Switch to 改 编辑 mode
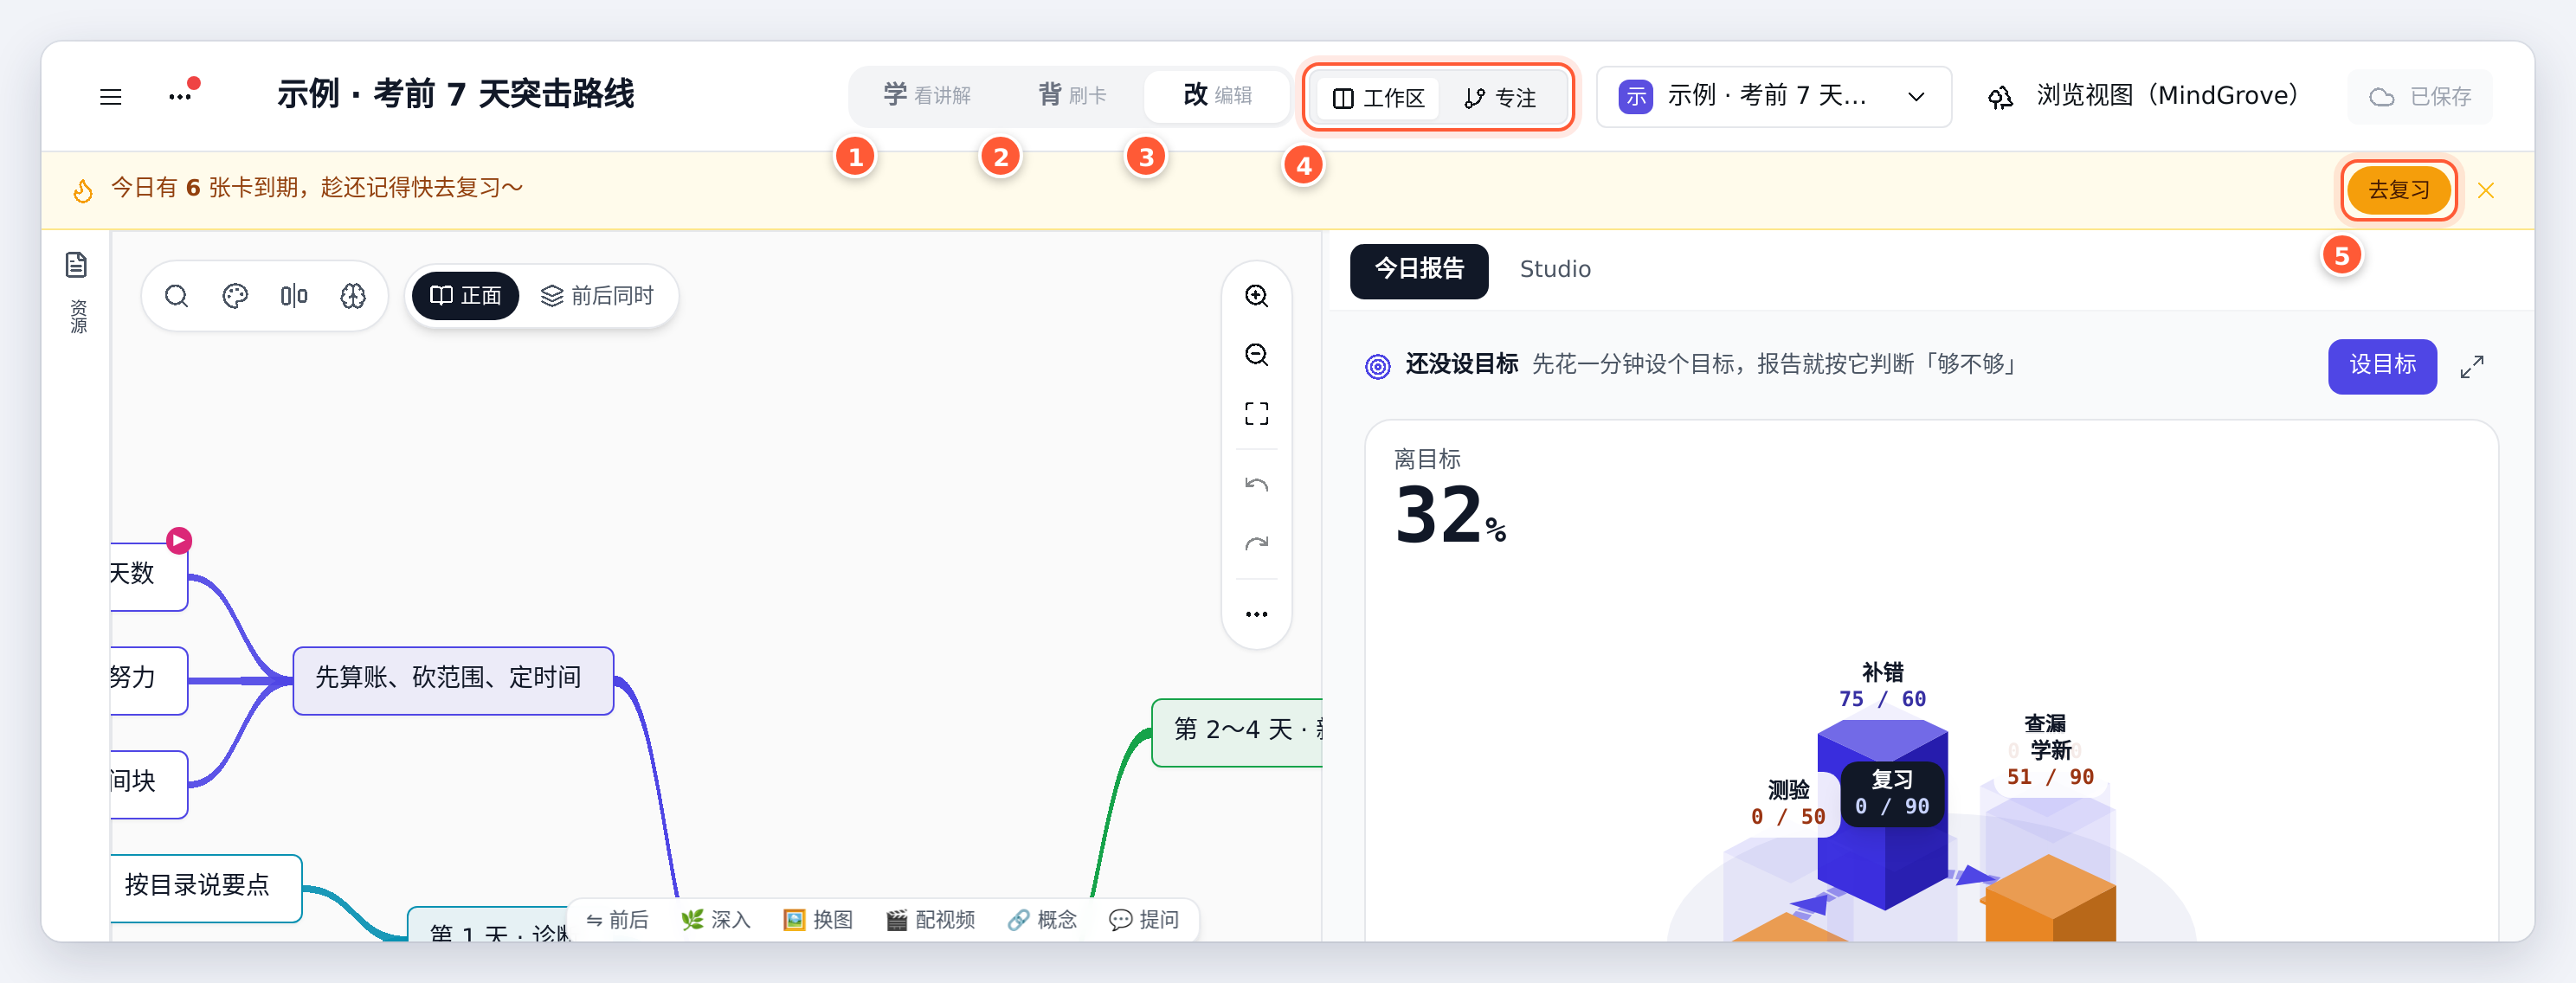Screen dimensions: 2576x983 pyautogui.click(x=1217, y=96)
